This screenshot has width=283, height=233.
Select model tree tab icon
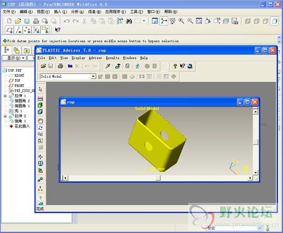coord(7,50)
